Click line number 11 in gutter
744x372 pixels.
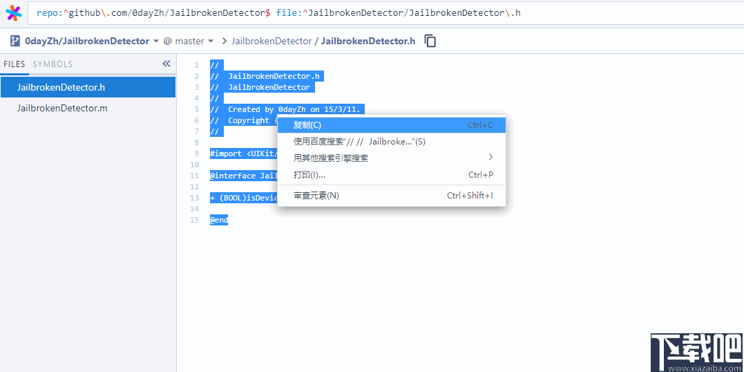[x=195, y=176]
